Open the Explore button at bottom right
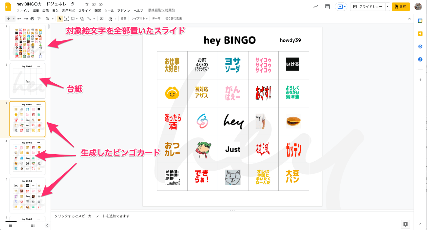 click(x=405, y=224)
